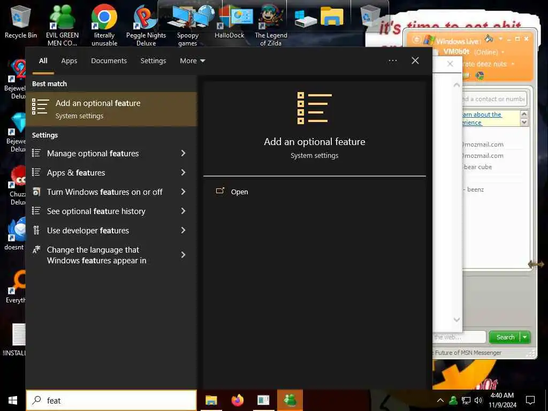Open the Search button dropdown arrow in Messenger
Image resolution: width=548 pixels, height=411 pixels.
525,337
